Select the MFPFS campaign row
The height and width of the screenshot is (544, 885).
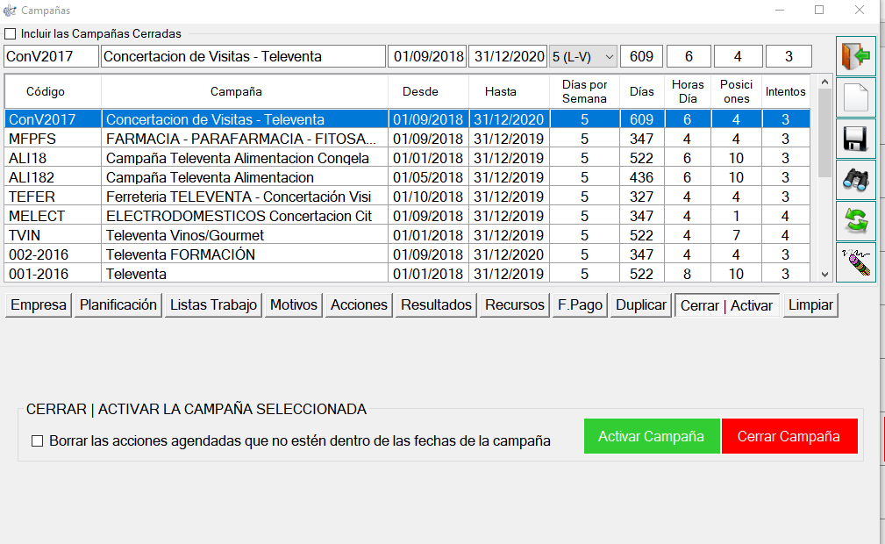pyautogui.click(x=408, y=139)
